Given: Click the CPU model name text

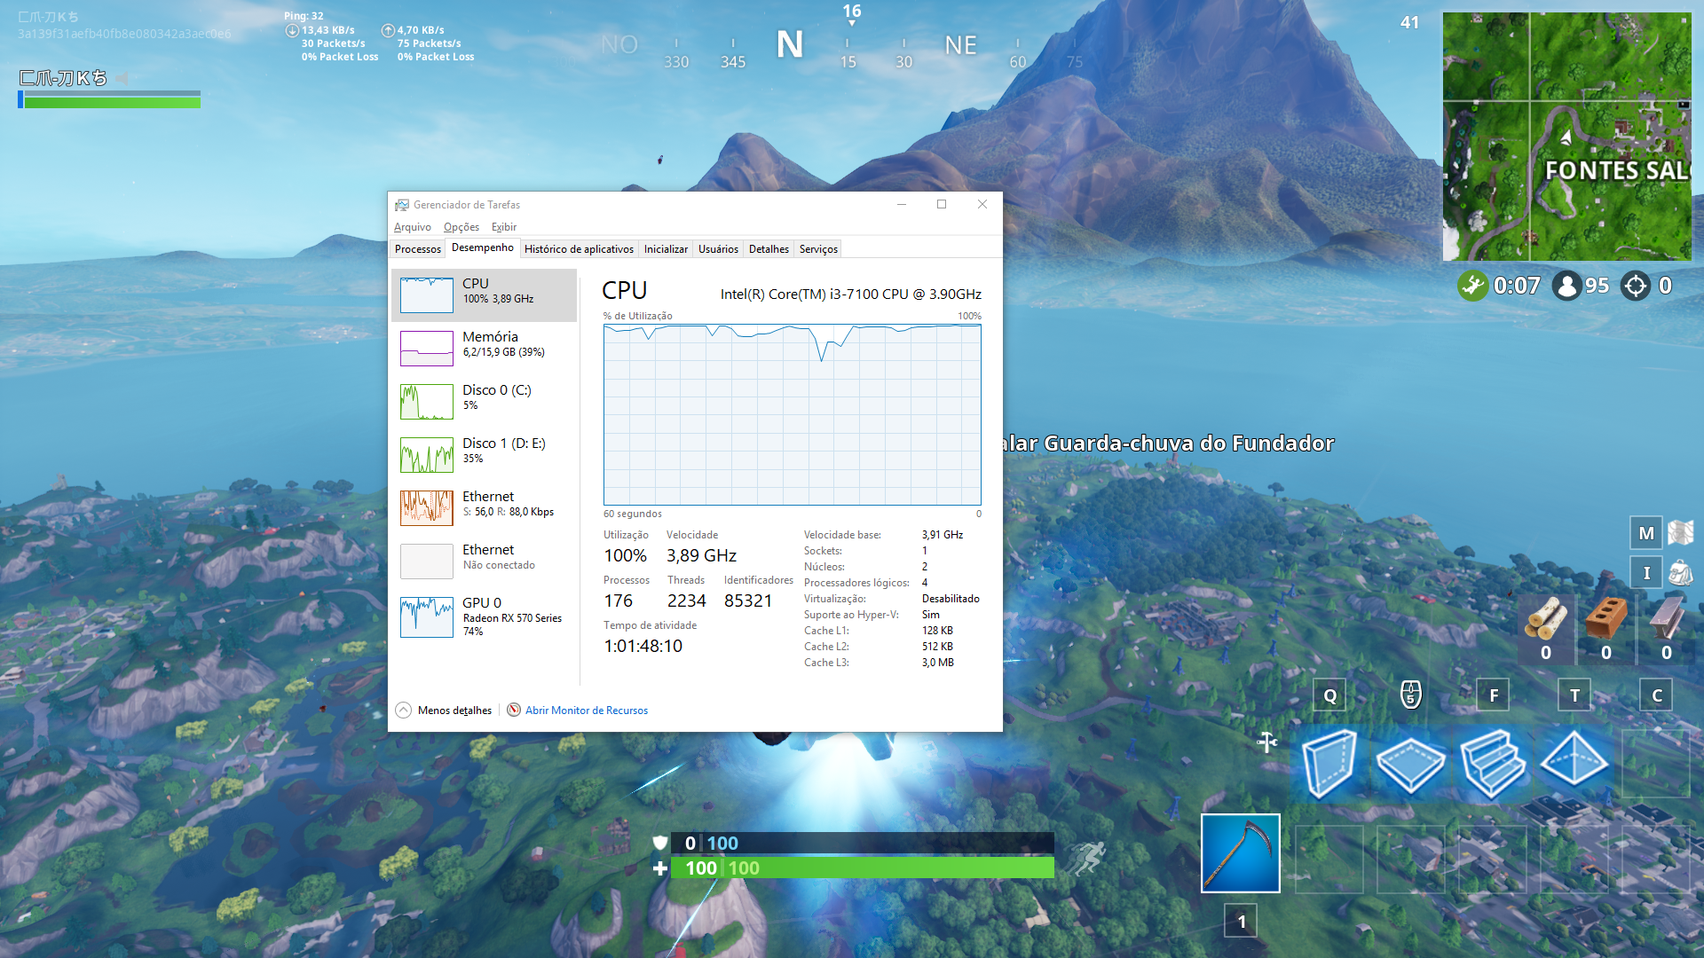Looking at the screenshot, I should click(x=850, y=294).
